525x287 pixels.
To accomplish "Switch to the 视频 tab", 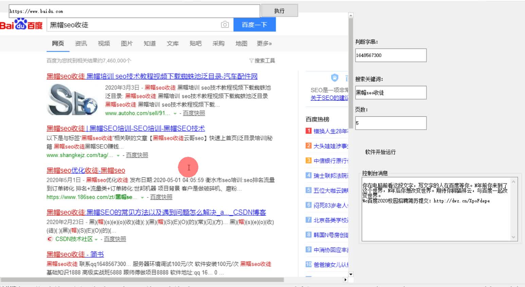I will pyautogui.click(x=104, y=43).
